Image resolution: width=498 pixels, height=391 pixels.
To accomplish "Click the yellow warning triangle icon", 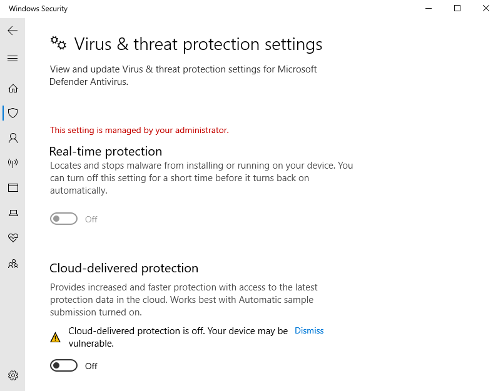I will [x=55, y=337].
